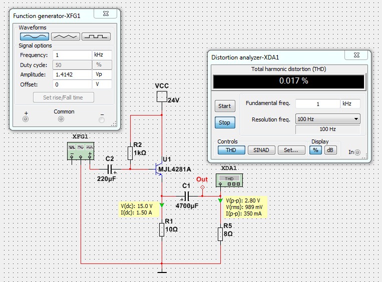Click the V(rms): 989 mV reading

[x=244, y=207]
